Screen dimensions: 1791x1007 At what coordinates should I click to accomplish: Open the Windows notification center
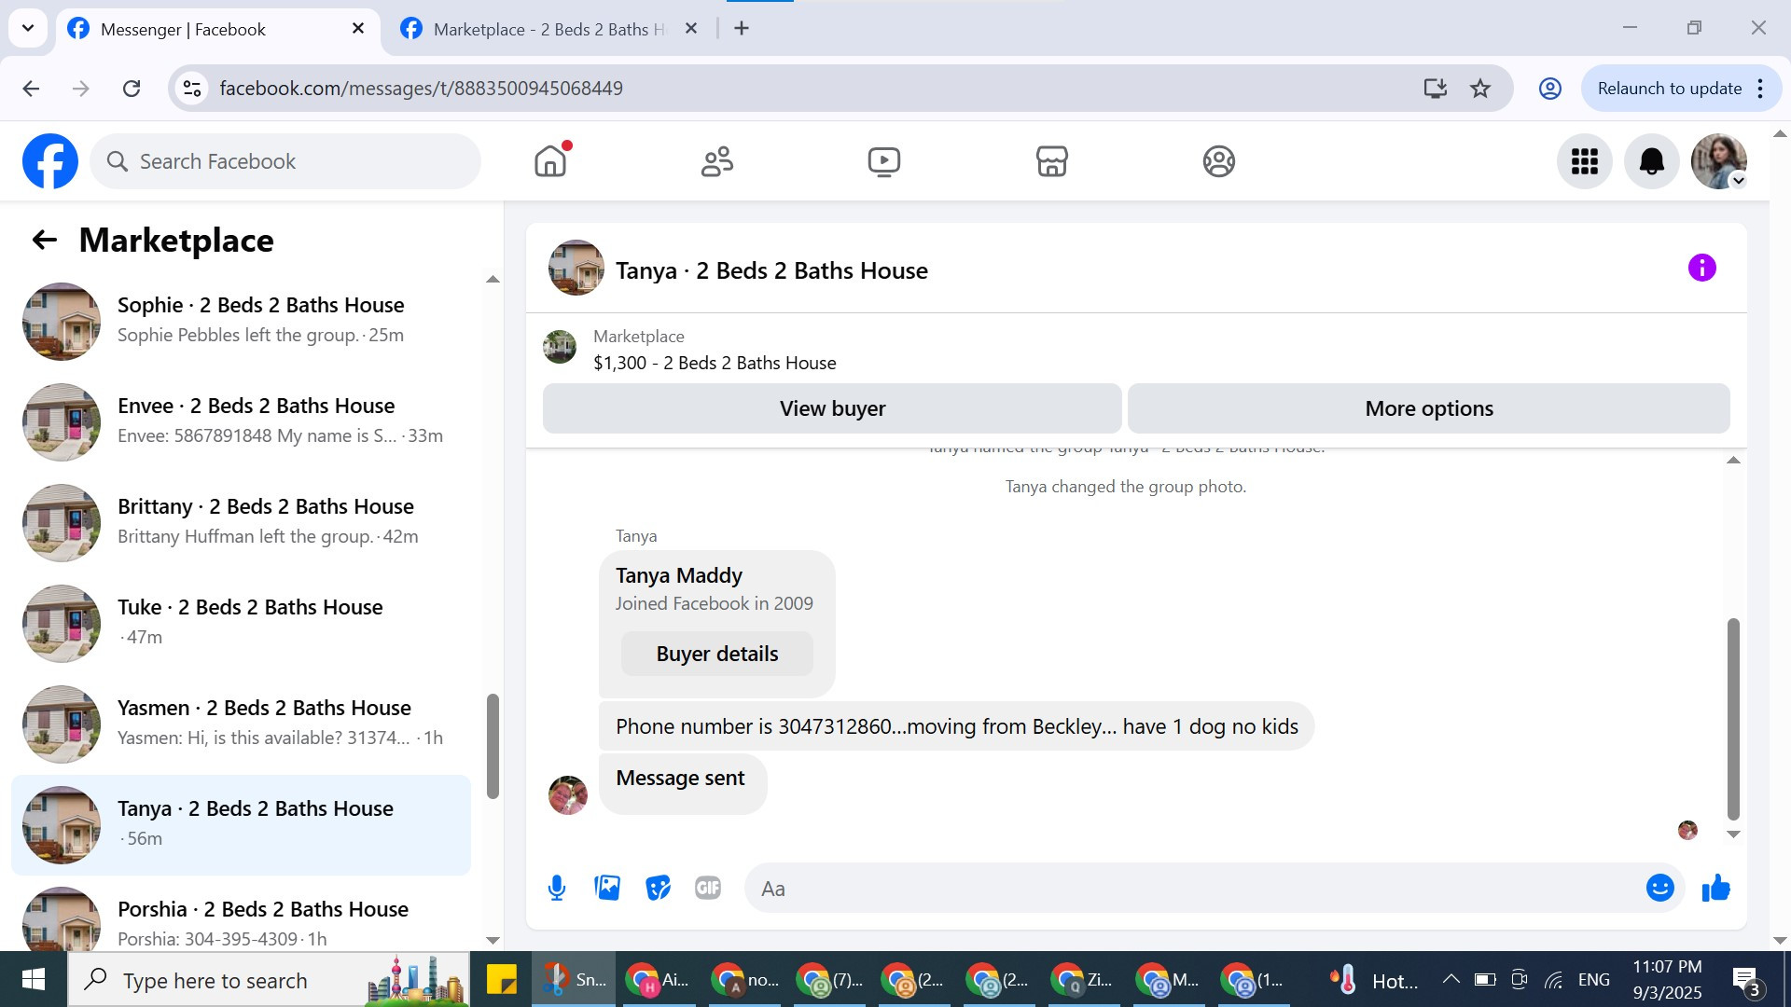pyautogui.click(x=1745, y=980)
